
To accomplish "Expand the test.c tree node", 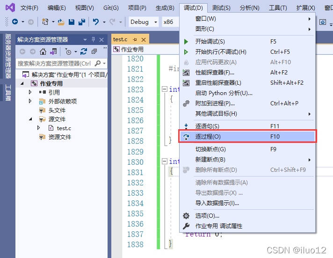I will [38, 128].
